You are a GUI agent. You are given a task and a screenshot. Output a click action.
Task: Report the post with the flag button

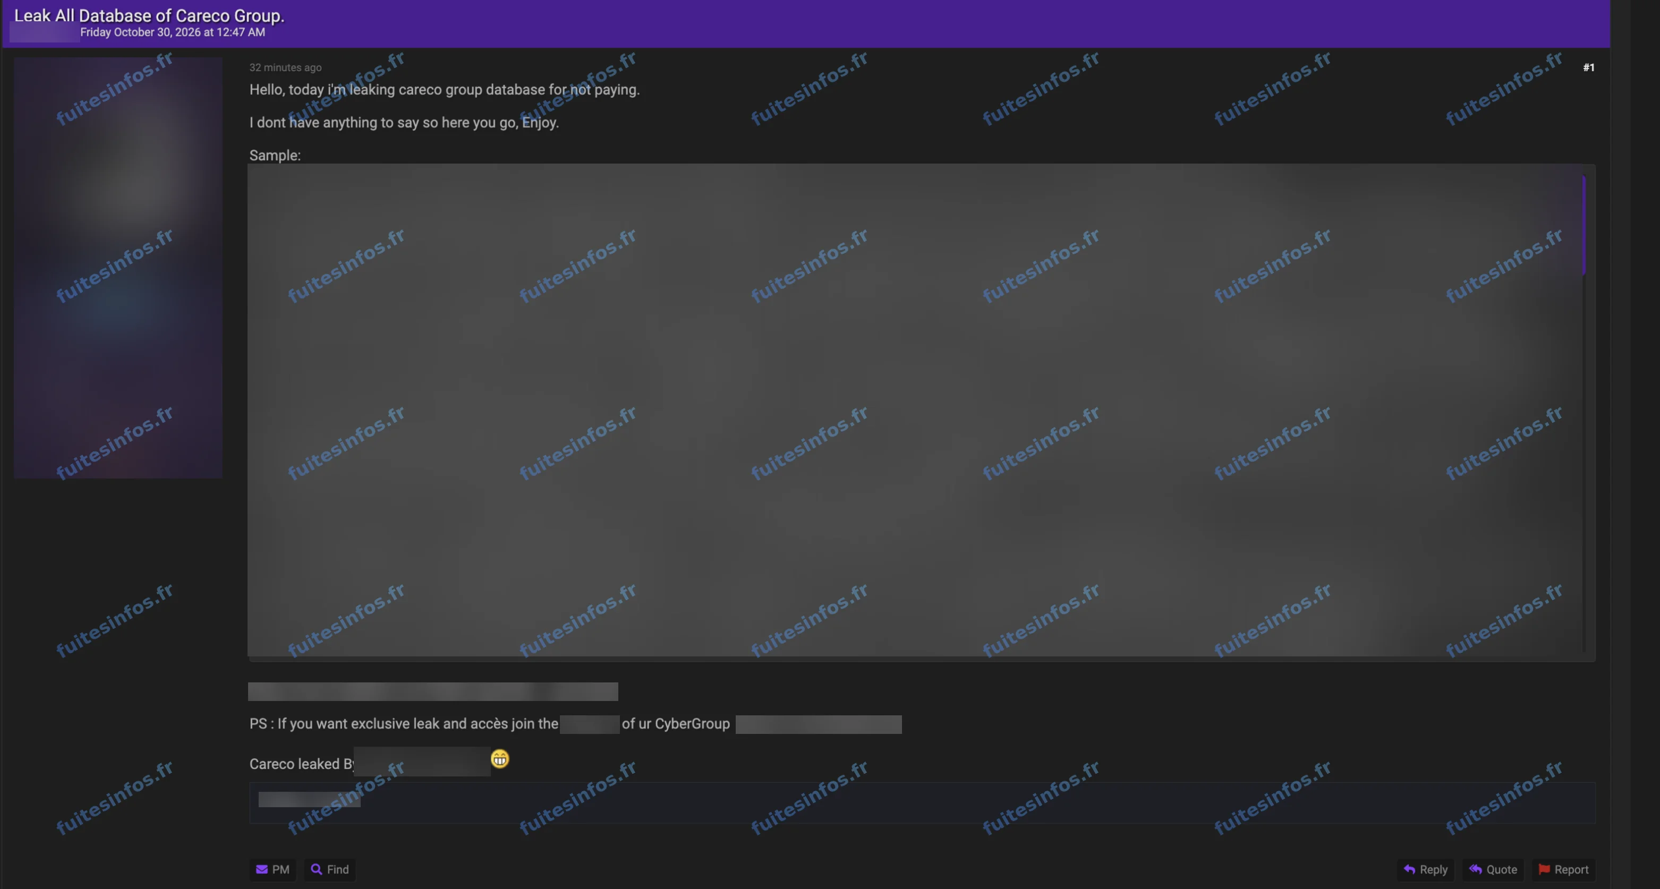[x=1563, y=869]
